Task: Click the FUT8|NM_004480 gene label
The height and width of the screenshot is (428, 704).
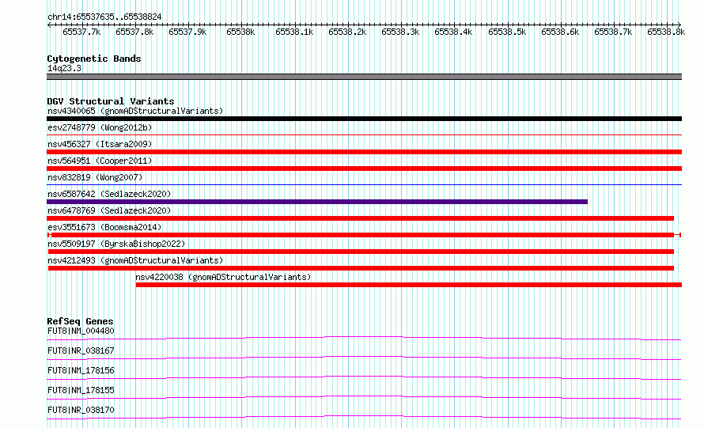Action: tap(81, 331)
